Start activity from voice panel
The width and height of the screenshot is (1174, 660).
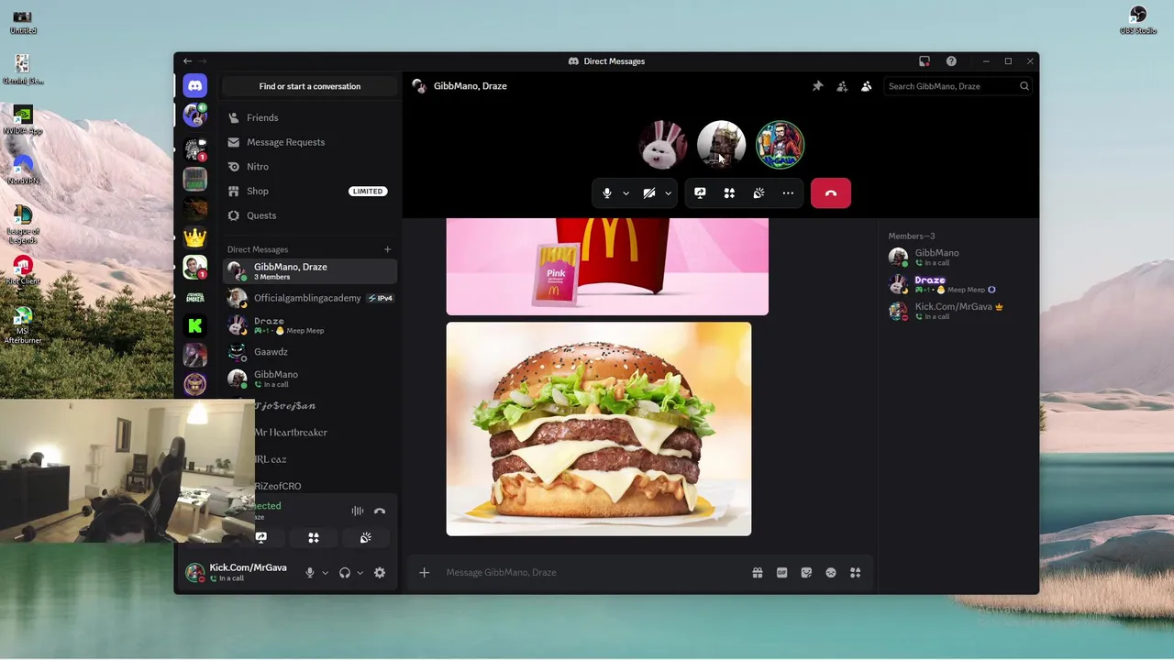pyautogui.click(x=314, y=538)
